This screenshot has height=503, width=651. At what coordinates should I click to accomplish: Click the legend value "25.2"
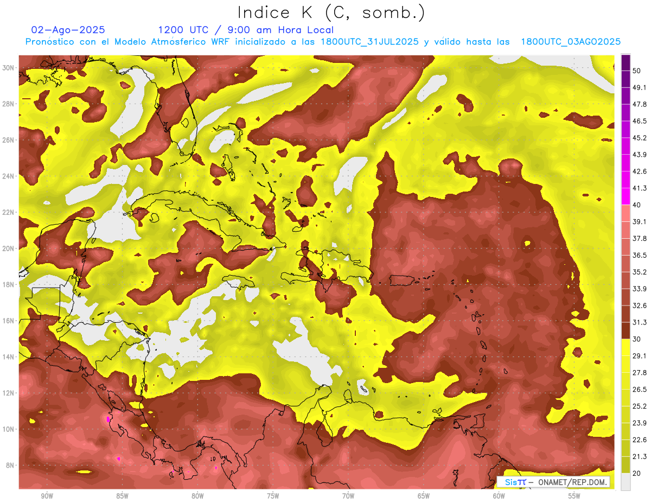640,406
